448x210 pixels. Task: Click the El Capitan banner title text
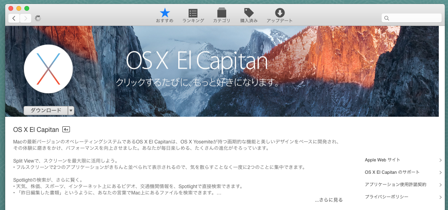coord(197,62)
